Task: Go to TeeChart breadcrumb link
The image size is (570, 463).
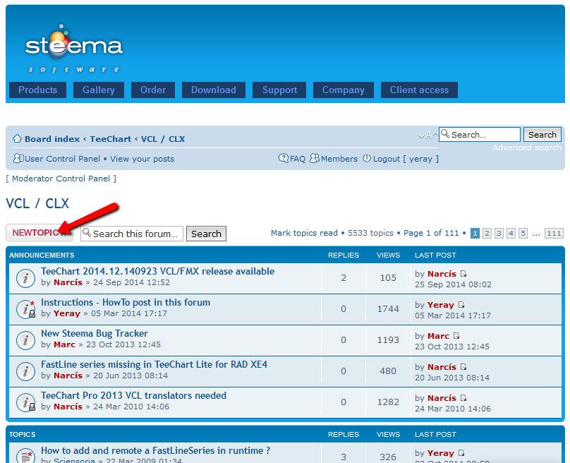Action: pos(111,139)
